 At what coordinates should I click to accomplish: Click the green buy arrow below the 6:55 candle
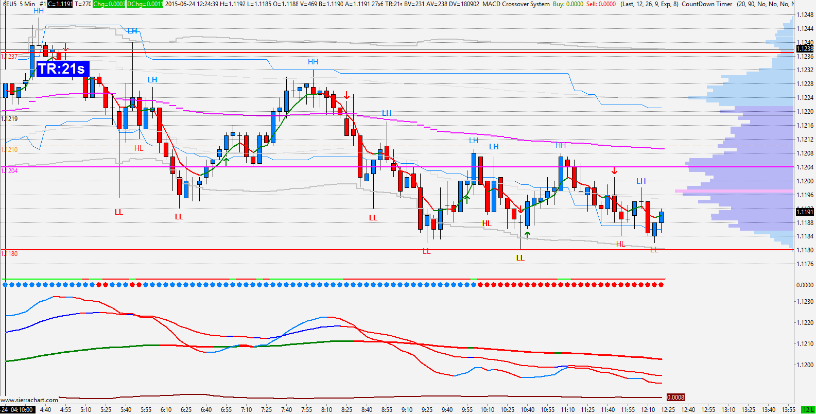click(227, 161)
